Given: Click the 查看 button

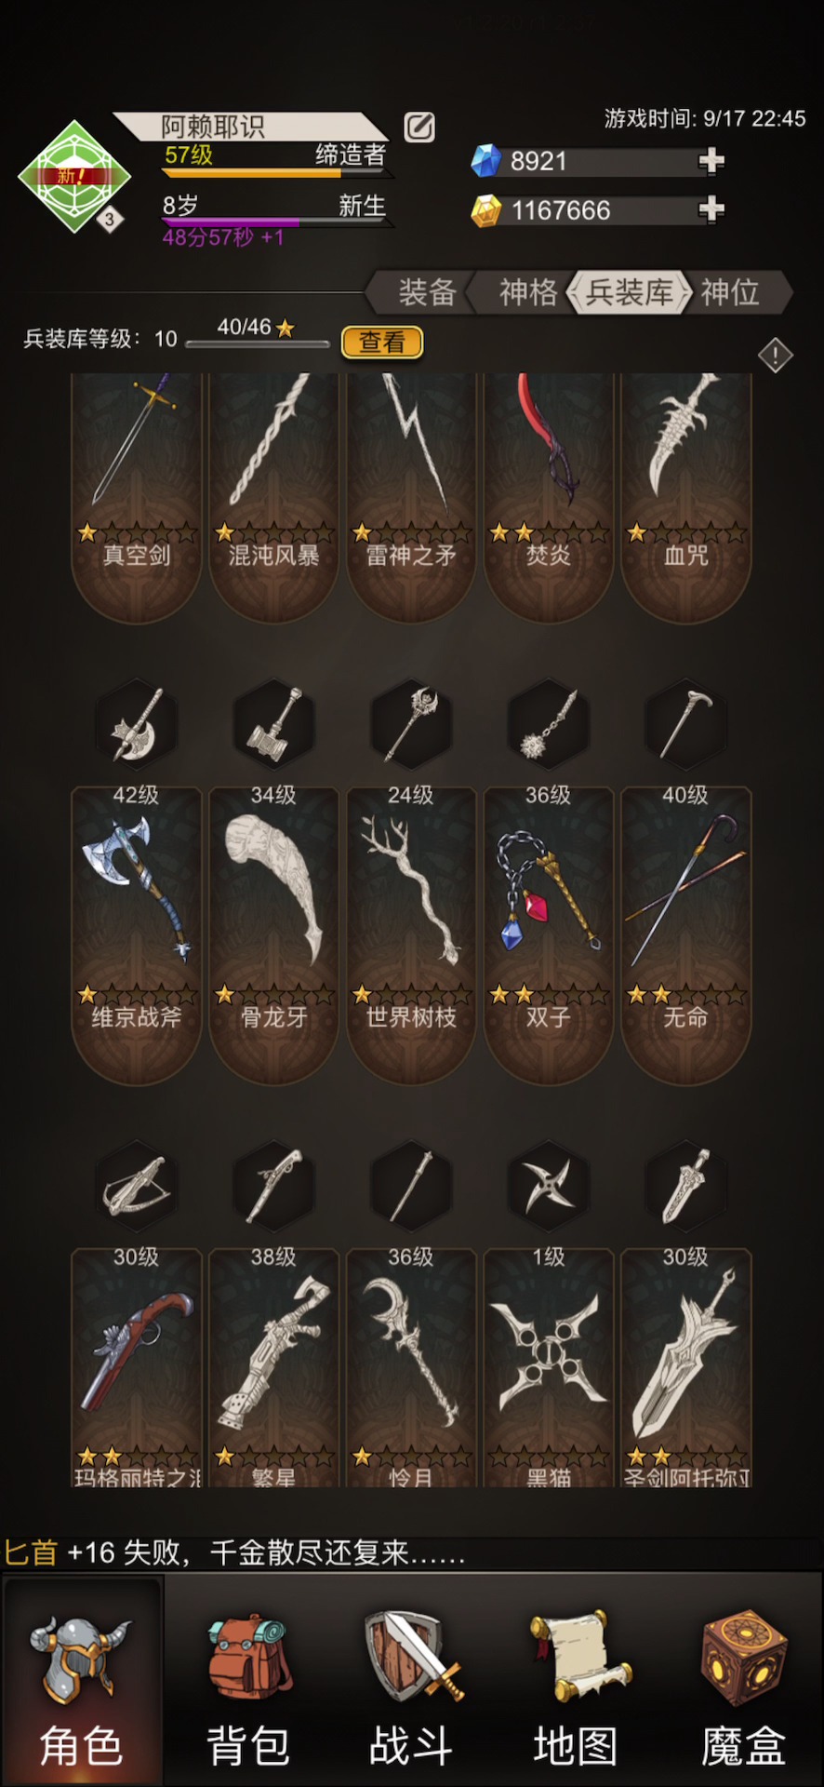Looking at the screenshot, I should tap(382, 343).
